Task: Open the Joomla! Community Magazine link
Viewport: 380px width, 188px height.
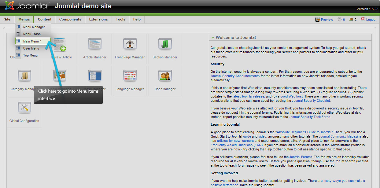Action: pos(340,136)
